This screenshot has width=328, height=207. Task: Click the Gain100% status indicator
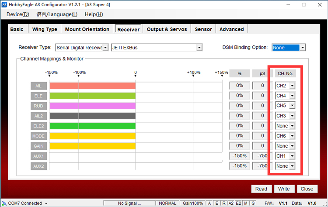coord(192,203)
